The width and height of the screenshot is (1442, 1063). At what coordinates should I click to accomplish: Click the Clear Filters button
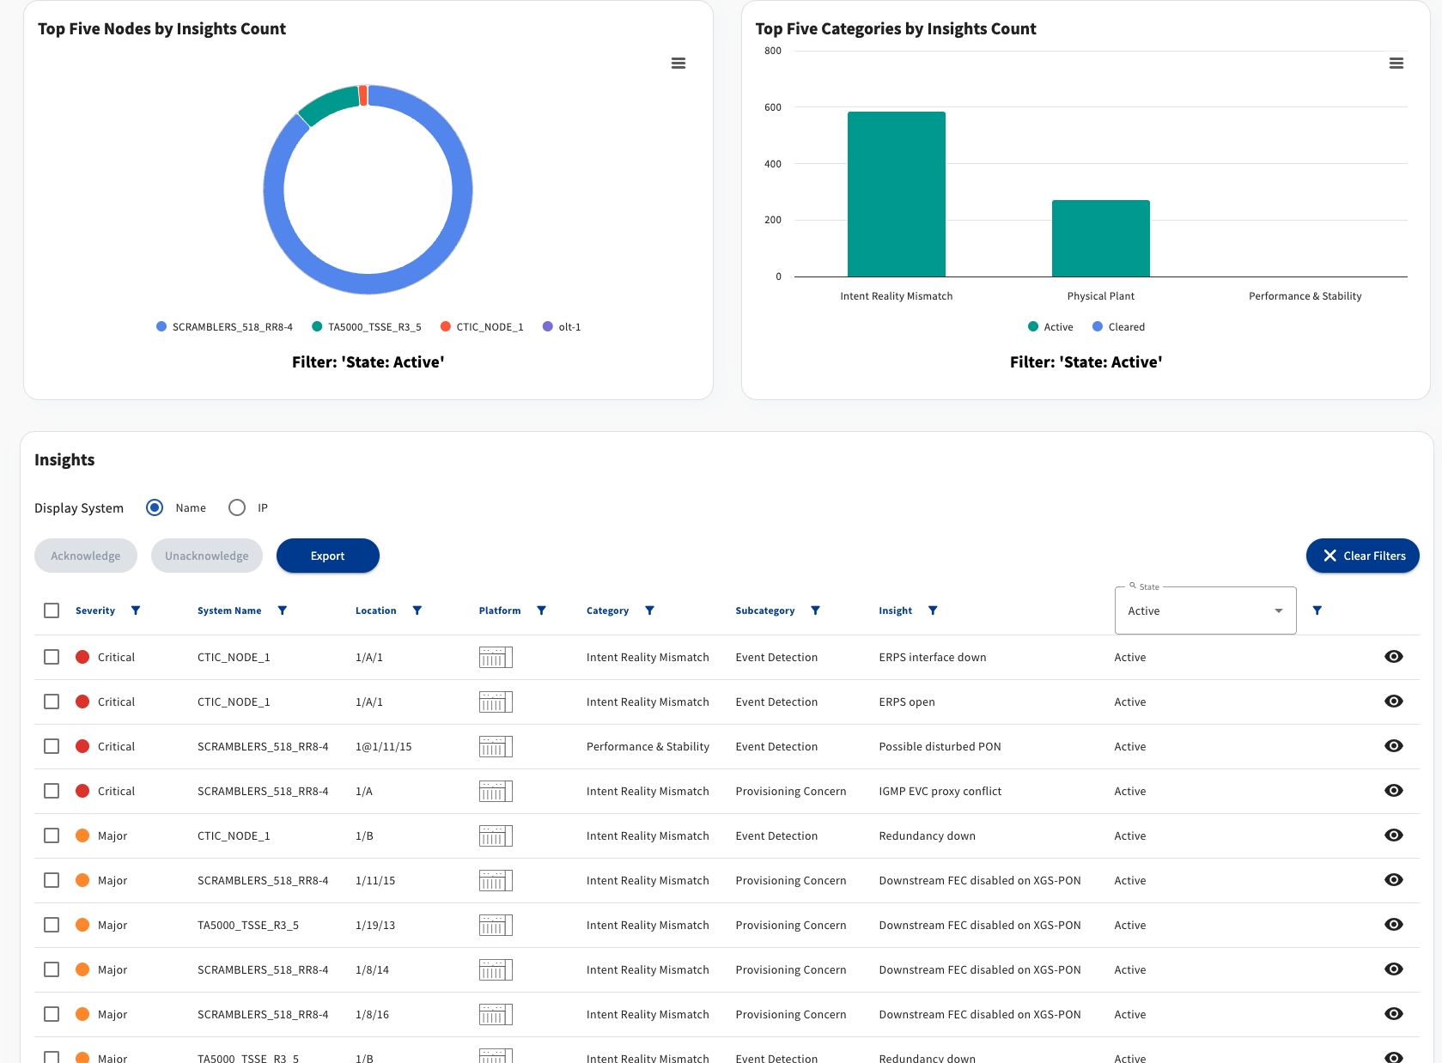(x=1363, y=556)
